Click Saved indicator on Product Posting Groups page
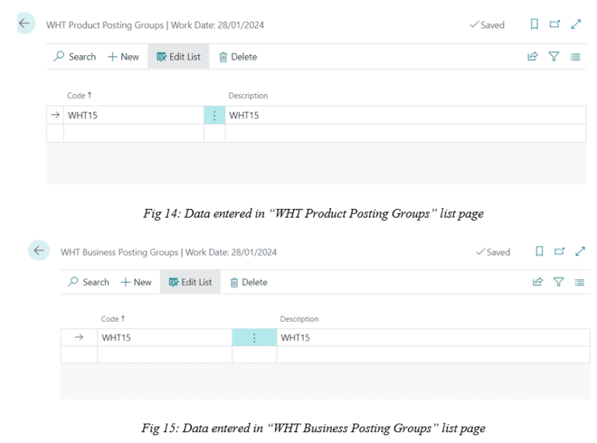 click(x=487, y=25)
